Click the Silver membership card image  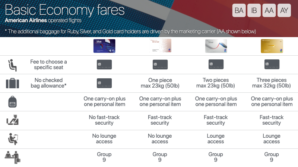point(216,46)
